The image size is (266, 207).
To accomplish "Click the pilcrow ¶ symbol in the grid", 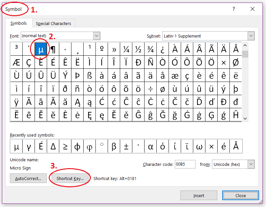I will [53, 49].
